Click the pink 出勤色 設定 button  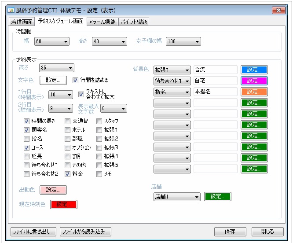53,190
